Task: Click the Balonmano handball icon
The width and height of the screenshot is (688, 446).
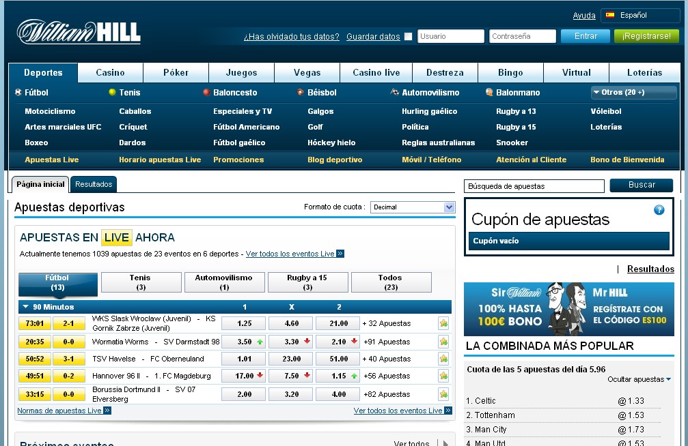Action: pos(489,92)
